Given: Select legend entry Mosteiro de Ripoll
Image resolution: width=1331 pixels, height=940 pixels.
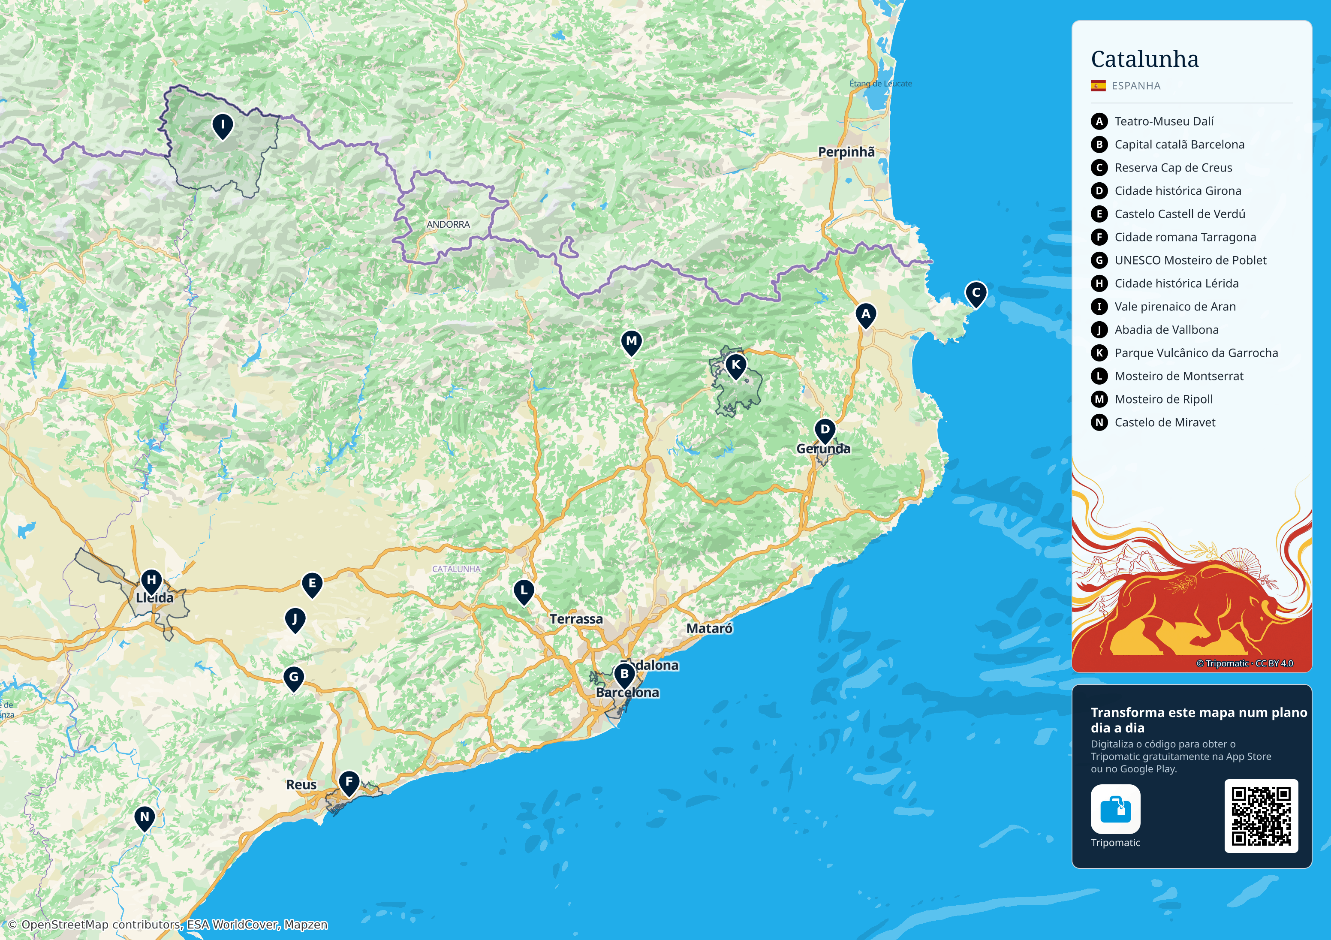Looking at the screenshot, I should tap(1164, 400).
